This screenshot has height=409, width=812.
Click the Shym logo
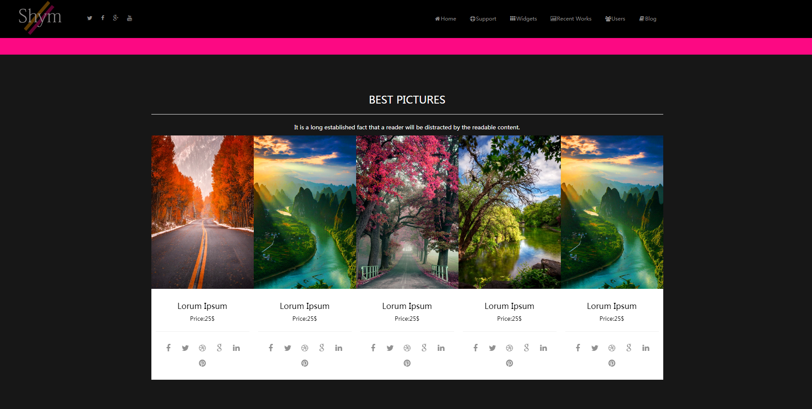40,17
